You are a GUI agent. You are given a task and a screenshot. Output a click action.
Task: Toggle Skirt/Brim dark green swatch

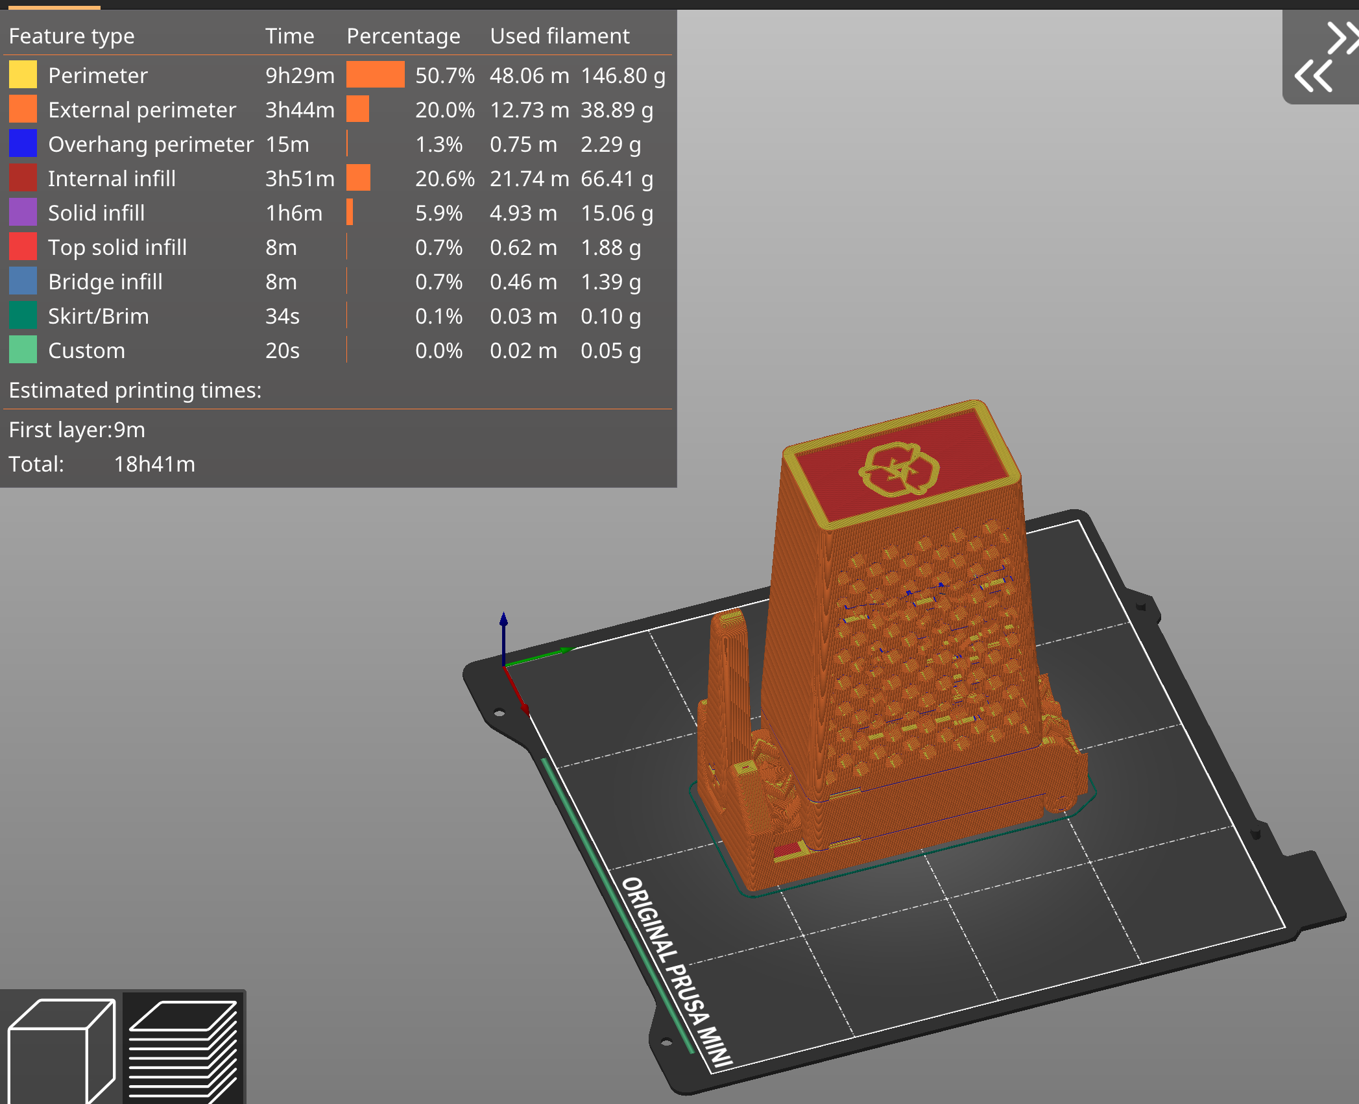pyautogui.click(x=23, y=315)
